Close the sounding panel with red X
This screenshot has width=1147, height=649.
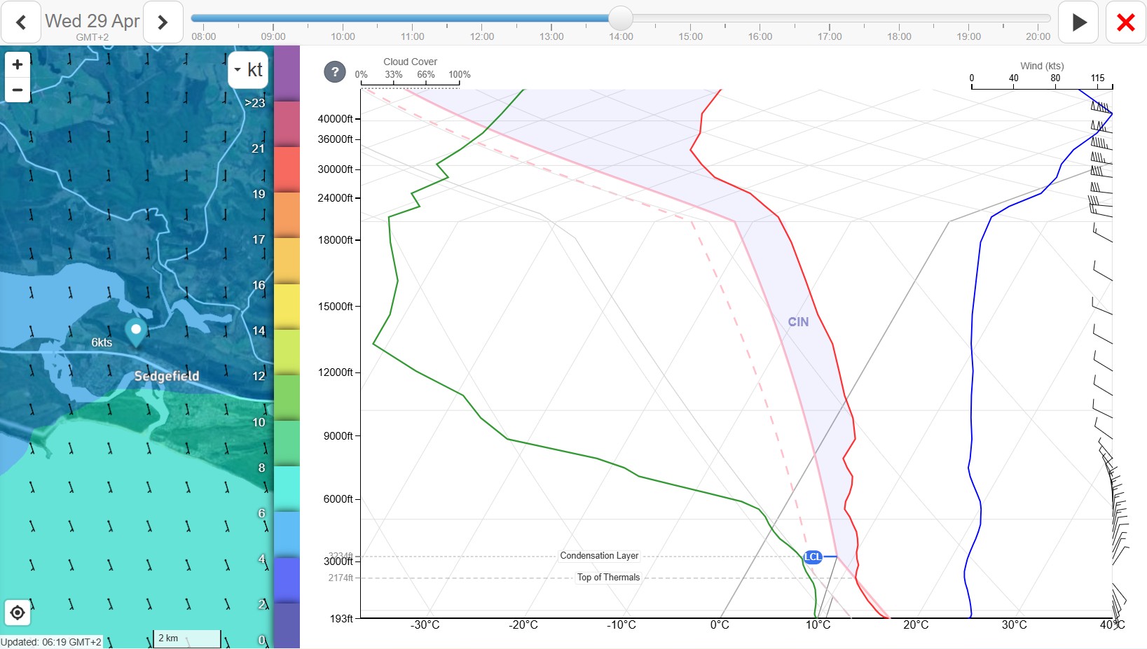pyautogui.click(x=1125, y=22)
